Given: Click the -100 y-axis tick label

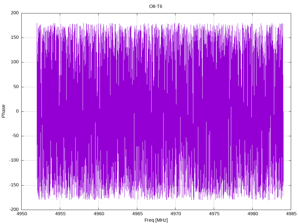Looking at the screenshot, I should 14,160.
